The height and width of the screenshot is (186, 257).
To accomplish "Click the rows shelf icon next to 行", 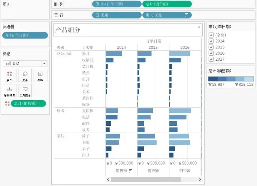I will tap(56, 15).
